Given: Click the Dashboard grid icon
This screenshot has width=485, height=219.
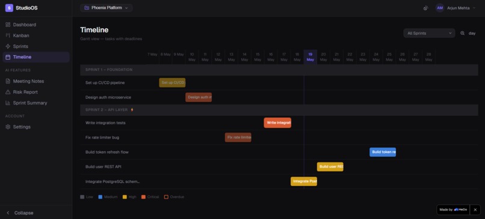Looking at the screenshot, I should pyautogui.click(x=8, y=25).
